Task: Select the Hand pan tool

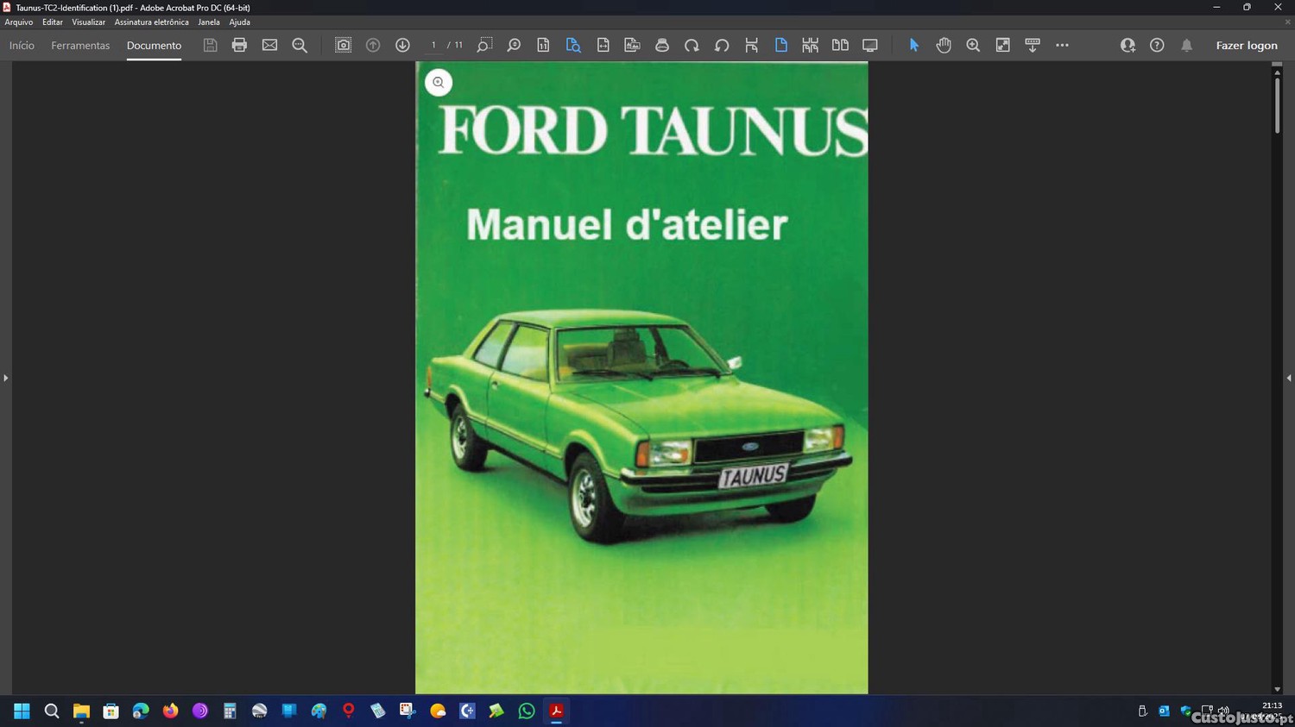Action: (944, 45)
